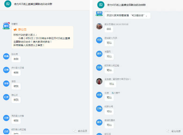Click the teal group icon in the right chat header
The height and width of the screenshot is (135, 183).
pos(101,5)
